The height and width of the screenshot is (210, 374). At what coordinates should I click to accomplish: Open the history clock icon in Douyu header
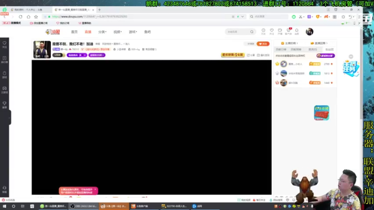point(263,31)
